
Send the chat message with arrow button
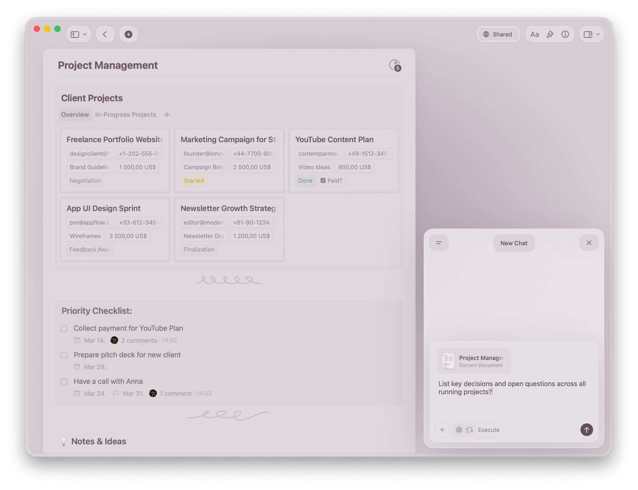586,430
